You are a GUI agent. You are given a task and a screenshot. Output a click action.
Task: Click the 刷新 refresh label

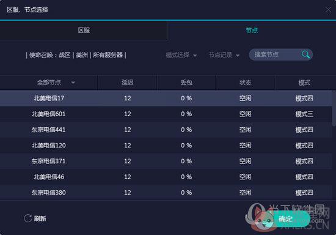(x=40, y=218)
